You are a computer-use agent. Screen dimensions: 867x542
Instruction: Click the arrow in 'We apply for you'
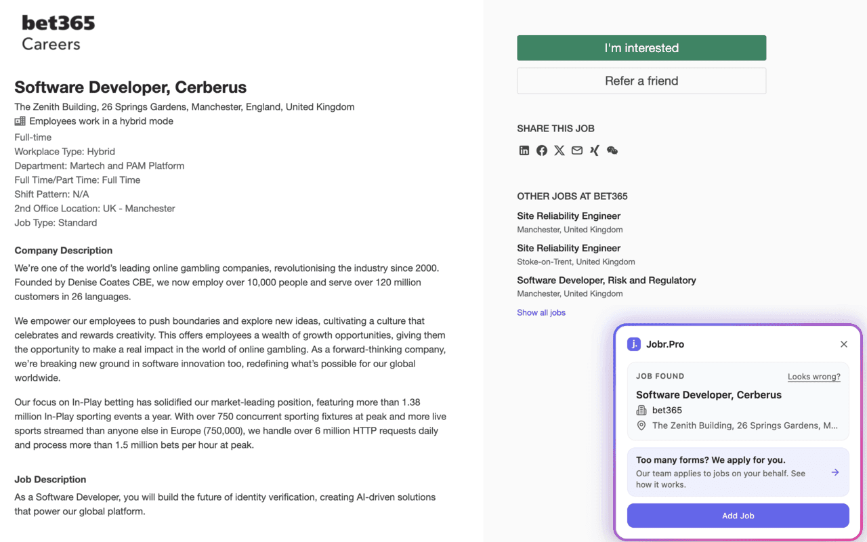click(x=835, y=472)
